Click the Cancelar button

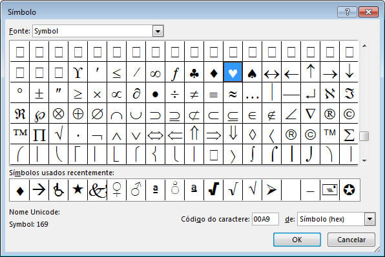pyautogui.click(x=351, y=240)
